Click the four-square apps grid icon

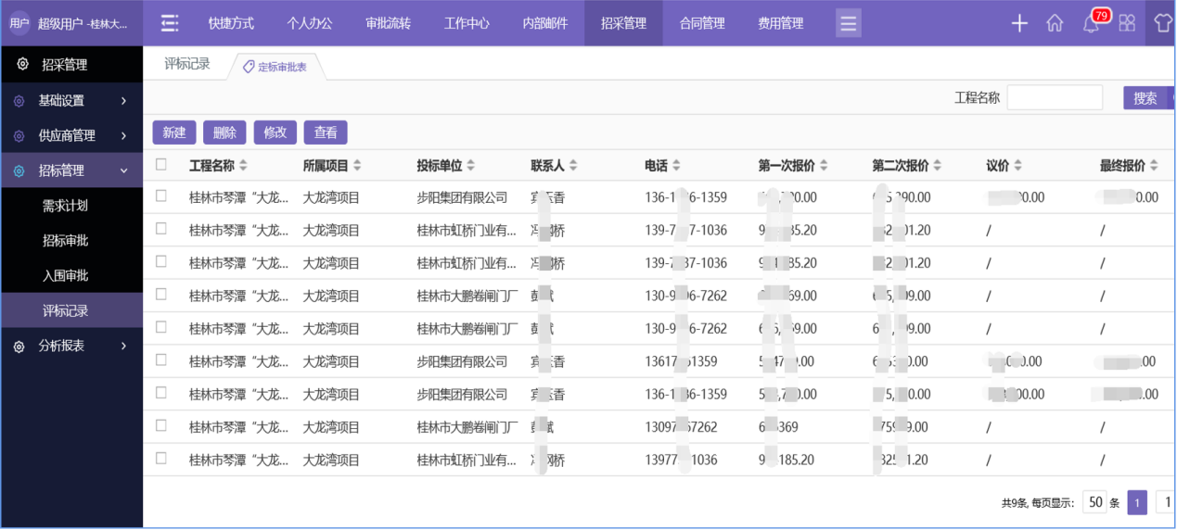1127,24
